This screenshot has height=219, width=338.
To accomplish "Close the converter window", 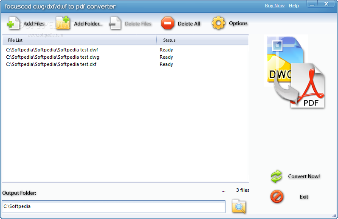I will (326, 4).
